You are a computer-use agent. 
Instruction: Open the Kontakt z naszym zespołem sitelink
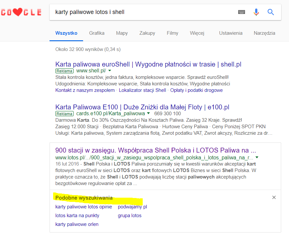(x=85, y=90)
